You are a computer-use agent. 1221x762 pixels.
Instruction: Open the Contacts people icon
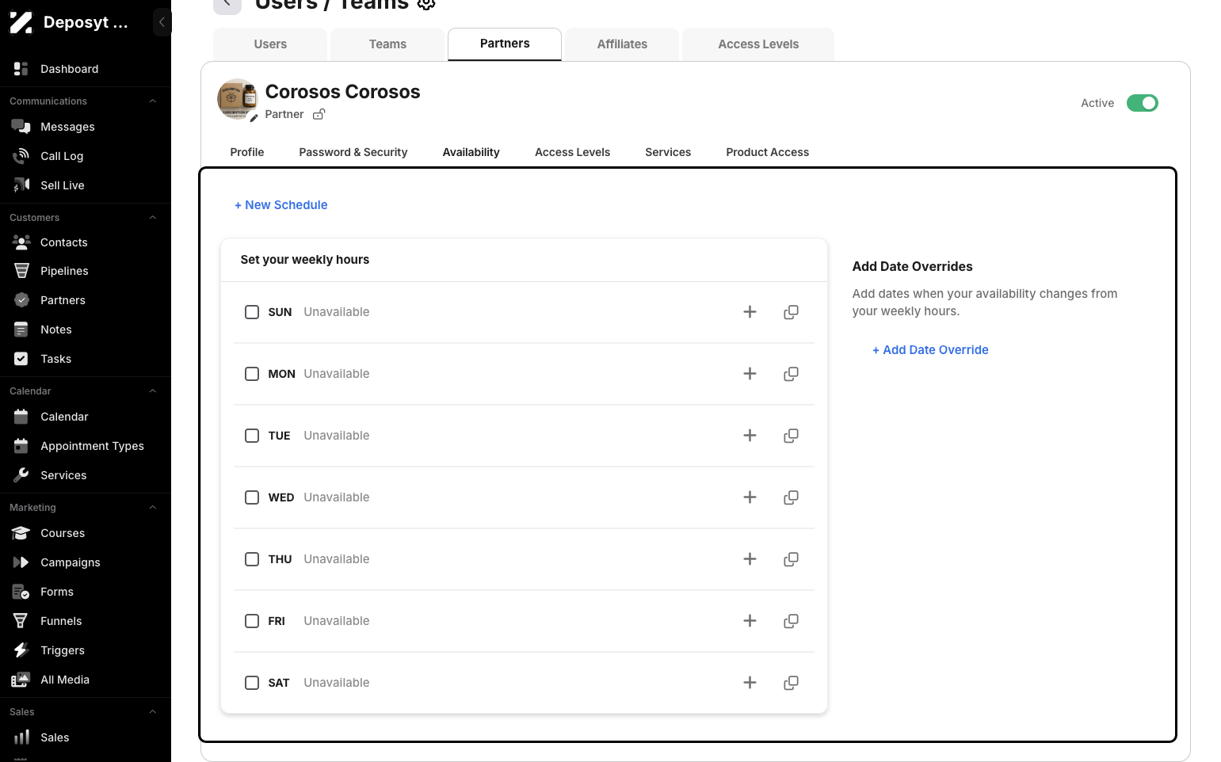point(21,242)
